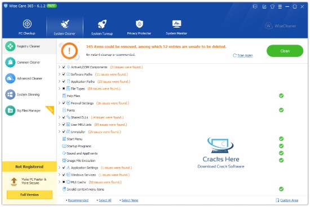This screenshot has height=207, width=310.
Task: Expand the Application Settings row
Action: 59,168
